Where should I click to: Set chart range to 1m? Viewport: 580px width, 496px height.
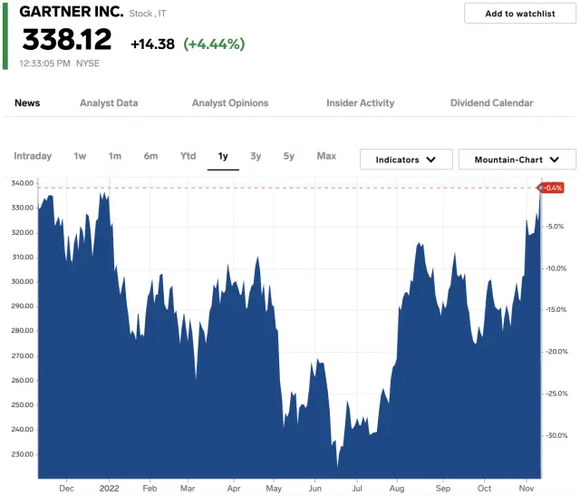[x=115, y=156]
